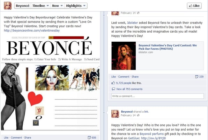The image size is (208, 140).
Task: Click the Idolator article thumbnail image
Action: [x=124, y=56]
